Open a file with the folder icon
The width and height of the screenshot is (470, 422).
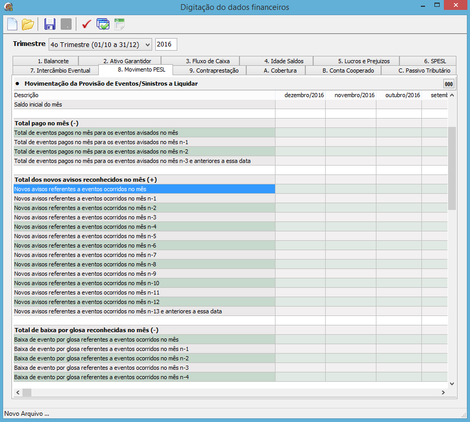click(28, 24)
